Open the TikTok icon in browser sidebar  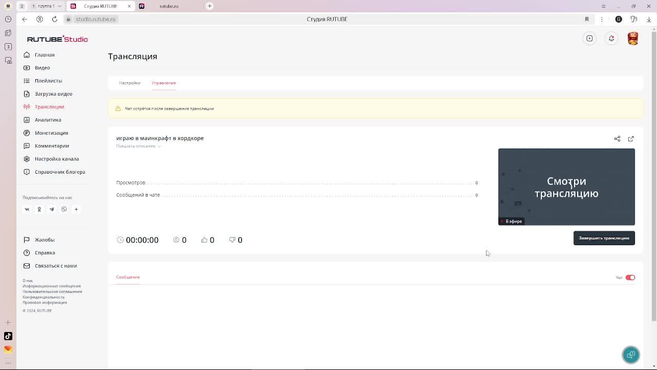point(8,336)
